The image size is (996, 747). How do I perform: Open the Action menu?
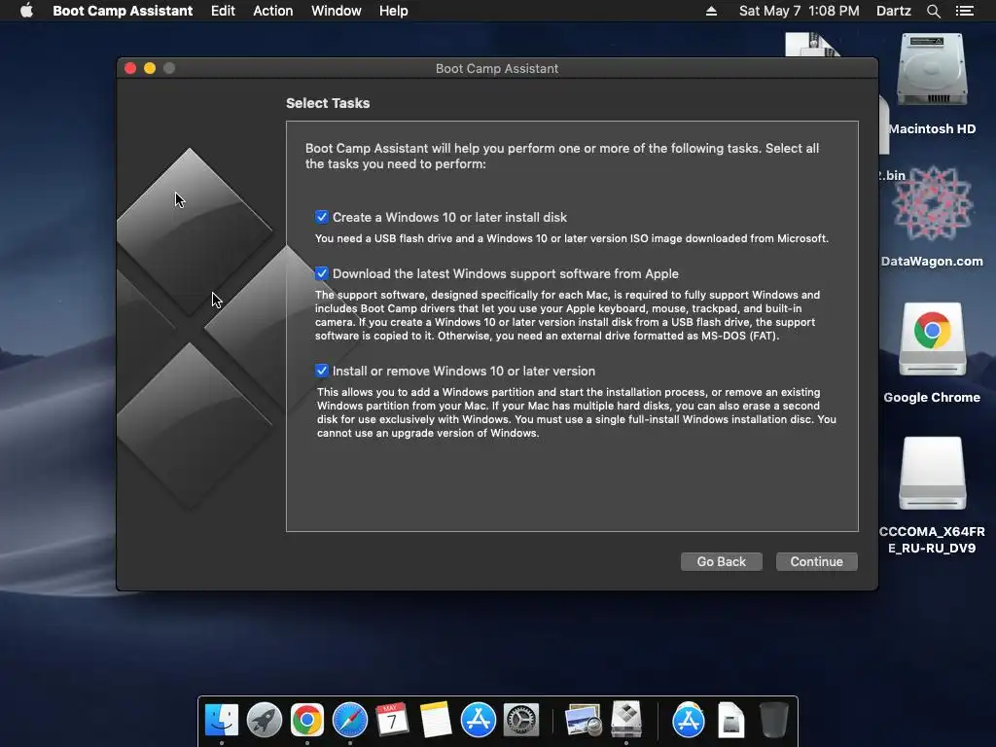(x=273, y=11)
